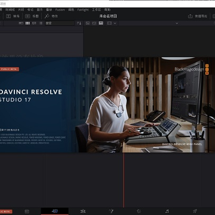The image size is (215, 215).
Task: Switch to the Deliver page
Action: click(195, 211)
